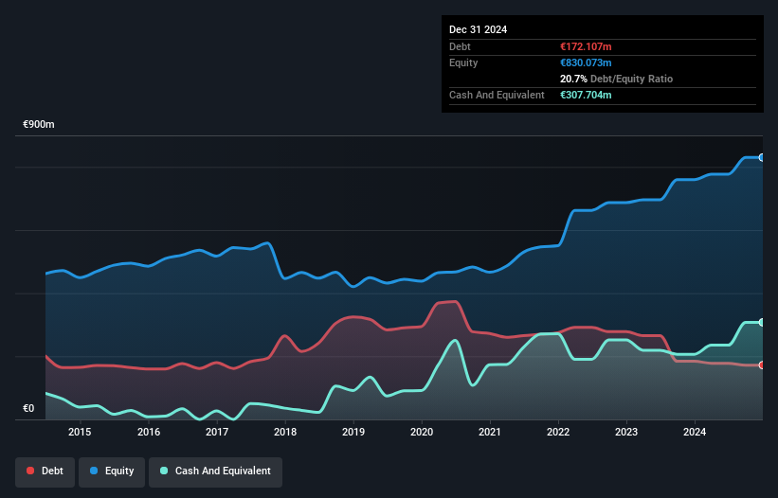Click the 2021 x-axis label
This screenshot has height=498, width=778.
pos(490,432)
